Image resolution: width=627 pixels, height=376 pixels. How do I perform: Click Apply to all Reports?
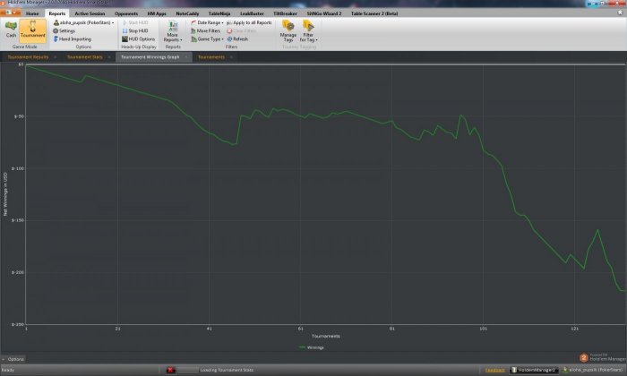pos(251,22)
